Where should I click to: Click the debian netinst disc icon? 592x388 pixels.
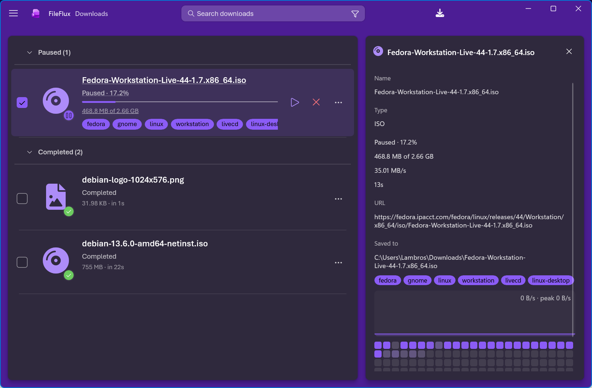coord(56,260)
